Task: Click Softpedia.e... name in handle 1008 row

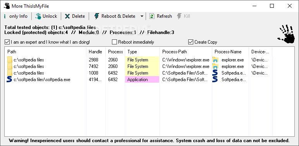Action: coord(234,73)
